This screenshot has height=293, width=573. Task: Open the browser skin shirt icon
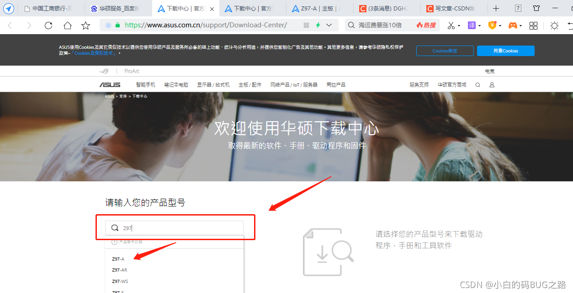coord(536,8)
